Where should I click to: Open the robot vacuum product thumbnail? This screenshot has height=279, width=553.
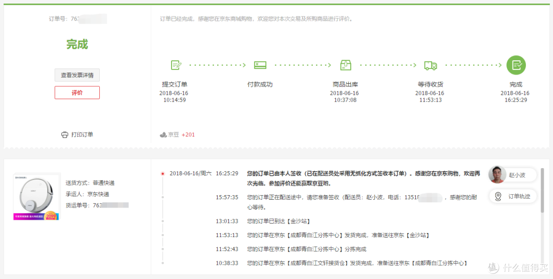coord(37,196)
